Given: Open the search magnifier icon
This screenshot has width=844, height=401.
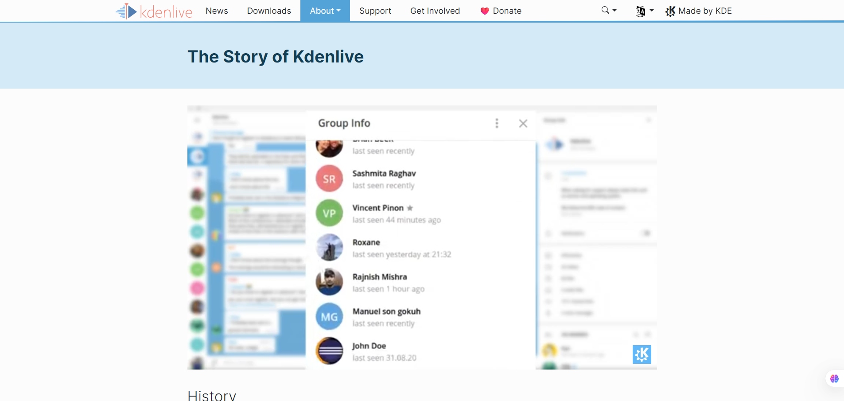Looking at the screenshot, I should pos(606,10).
